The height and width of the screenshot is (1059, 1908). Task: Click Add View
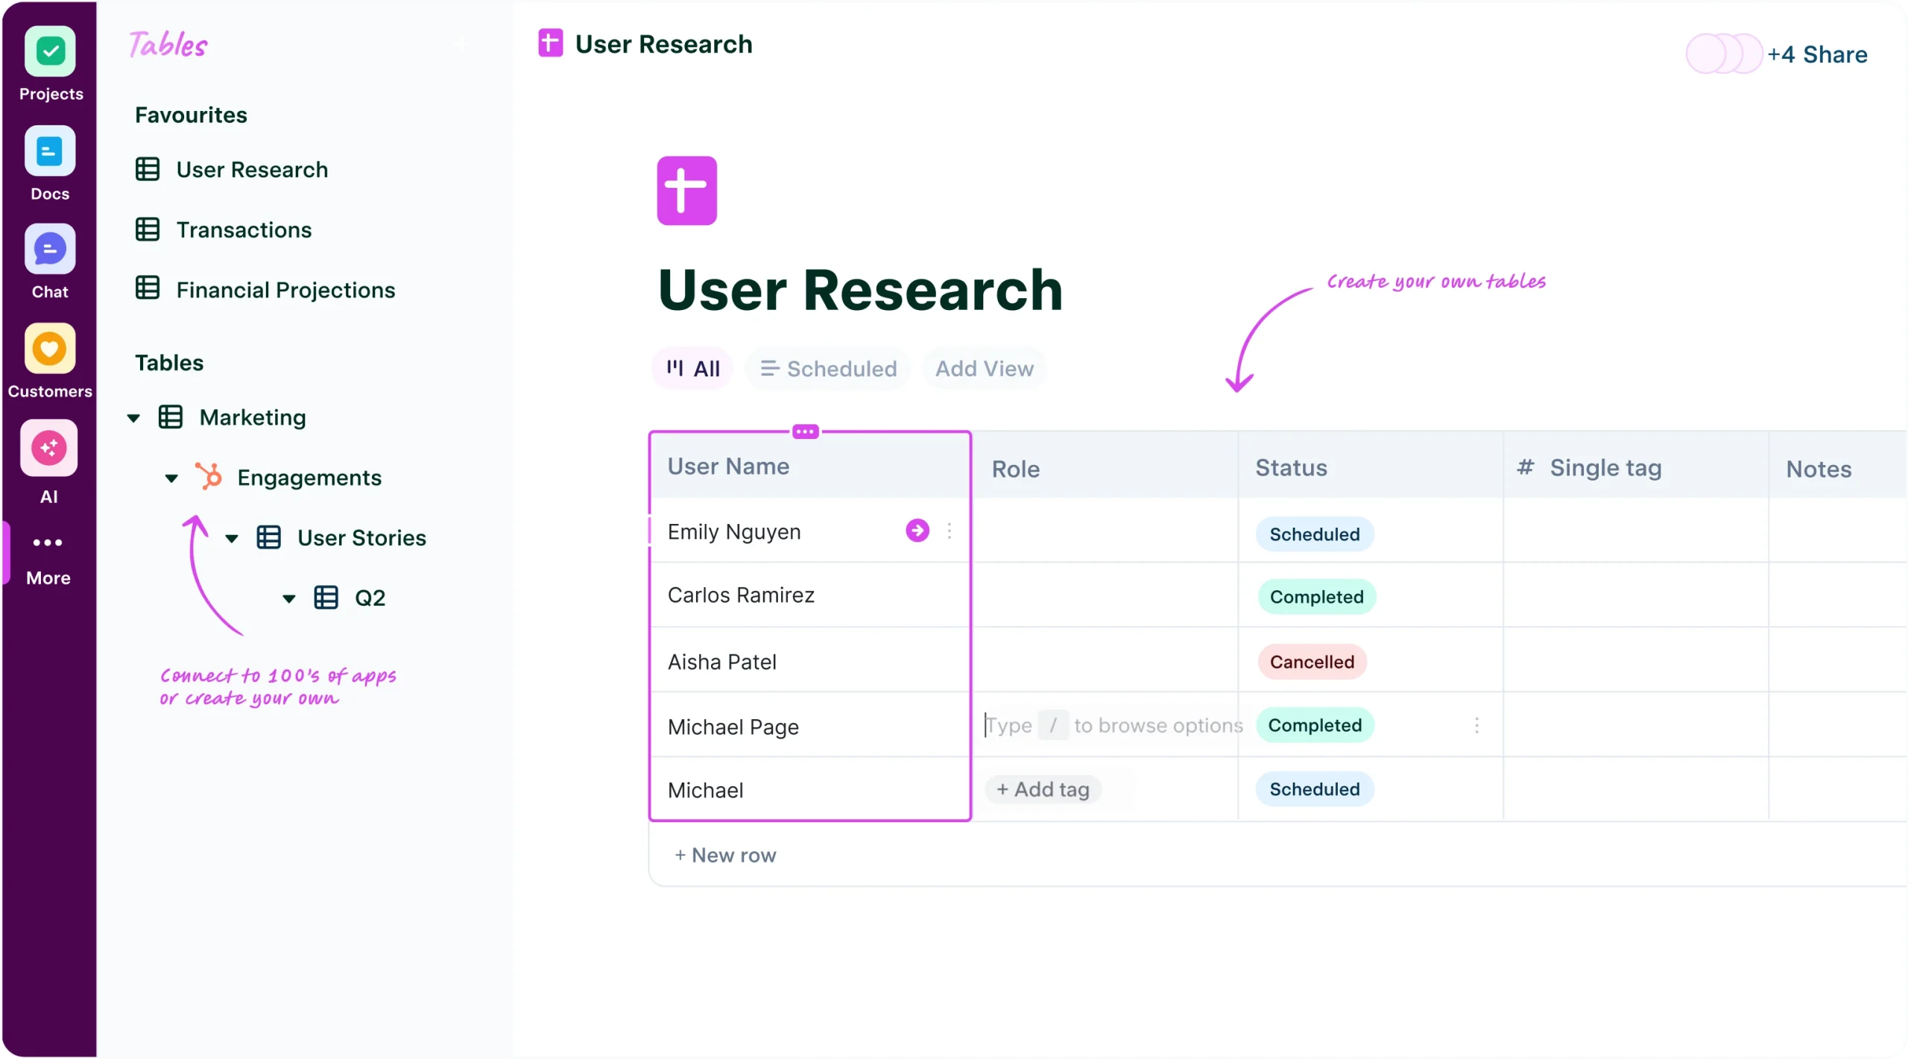click(x=983, y=367)
